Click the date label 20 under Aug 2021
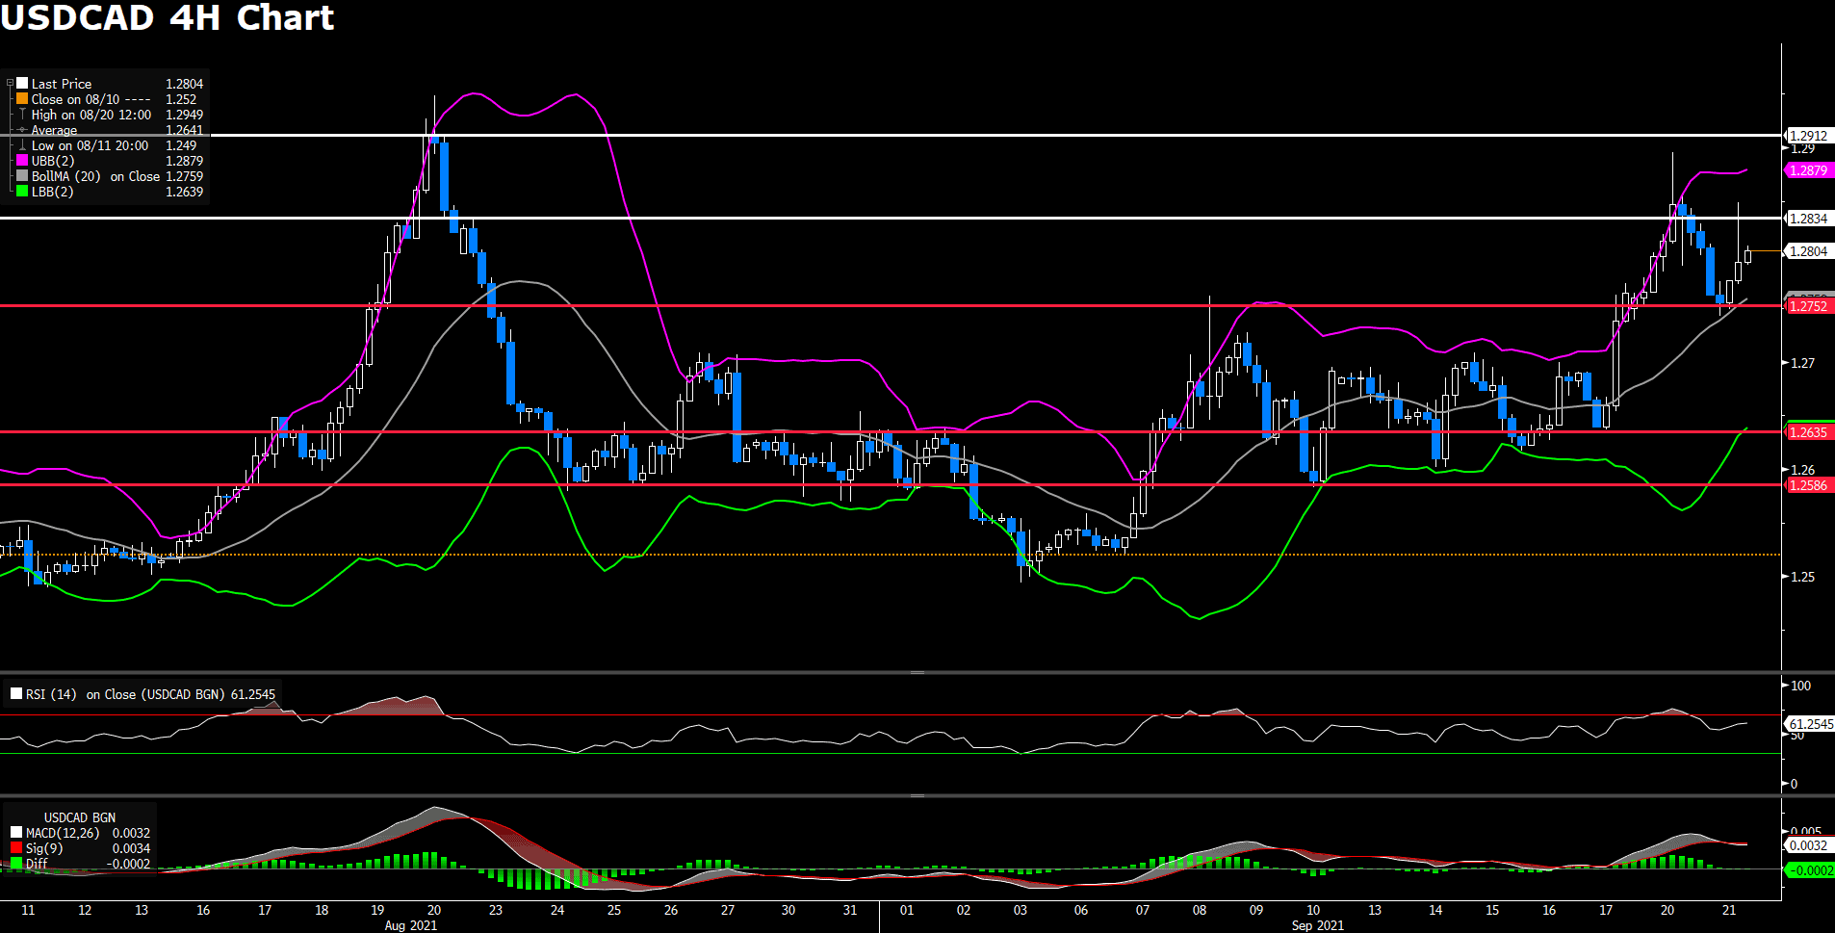The width and height of the screenshot is (1835, 933). pyautogui.click(x=434, y=910)
